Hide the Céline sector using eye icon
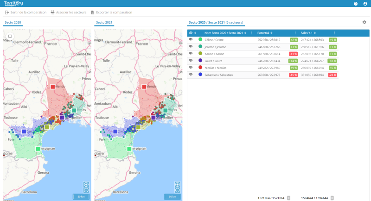The height and width of the screenshot is (201, 371). [191, 40]
